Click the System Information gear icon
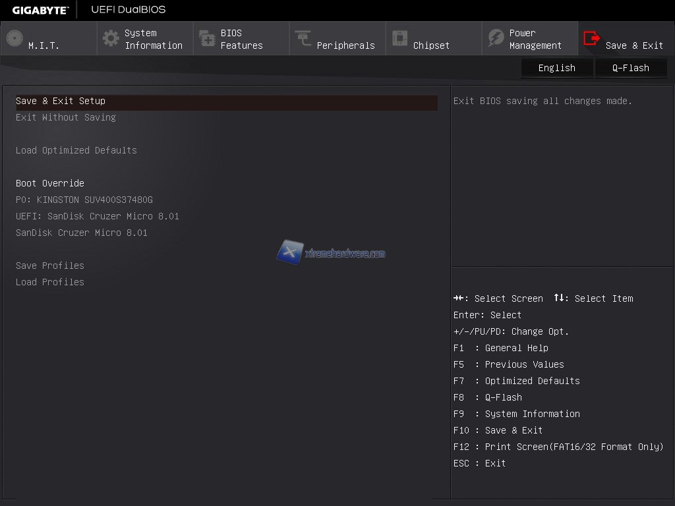Viewport: 675px width, 506px height. pyautogui.click(x=111, y=38)
